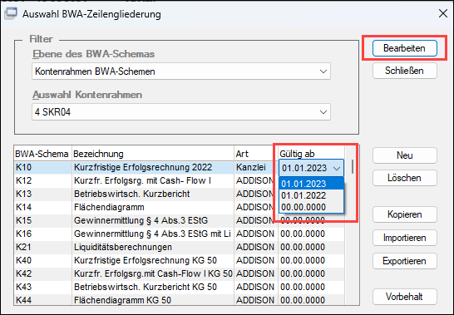Select 01.01.2022 in the date list
Image resolution: width=454 pixels, height=315 pixels.
[x=311, y=195]
